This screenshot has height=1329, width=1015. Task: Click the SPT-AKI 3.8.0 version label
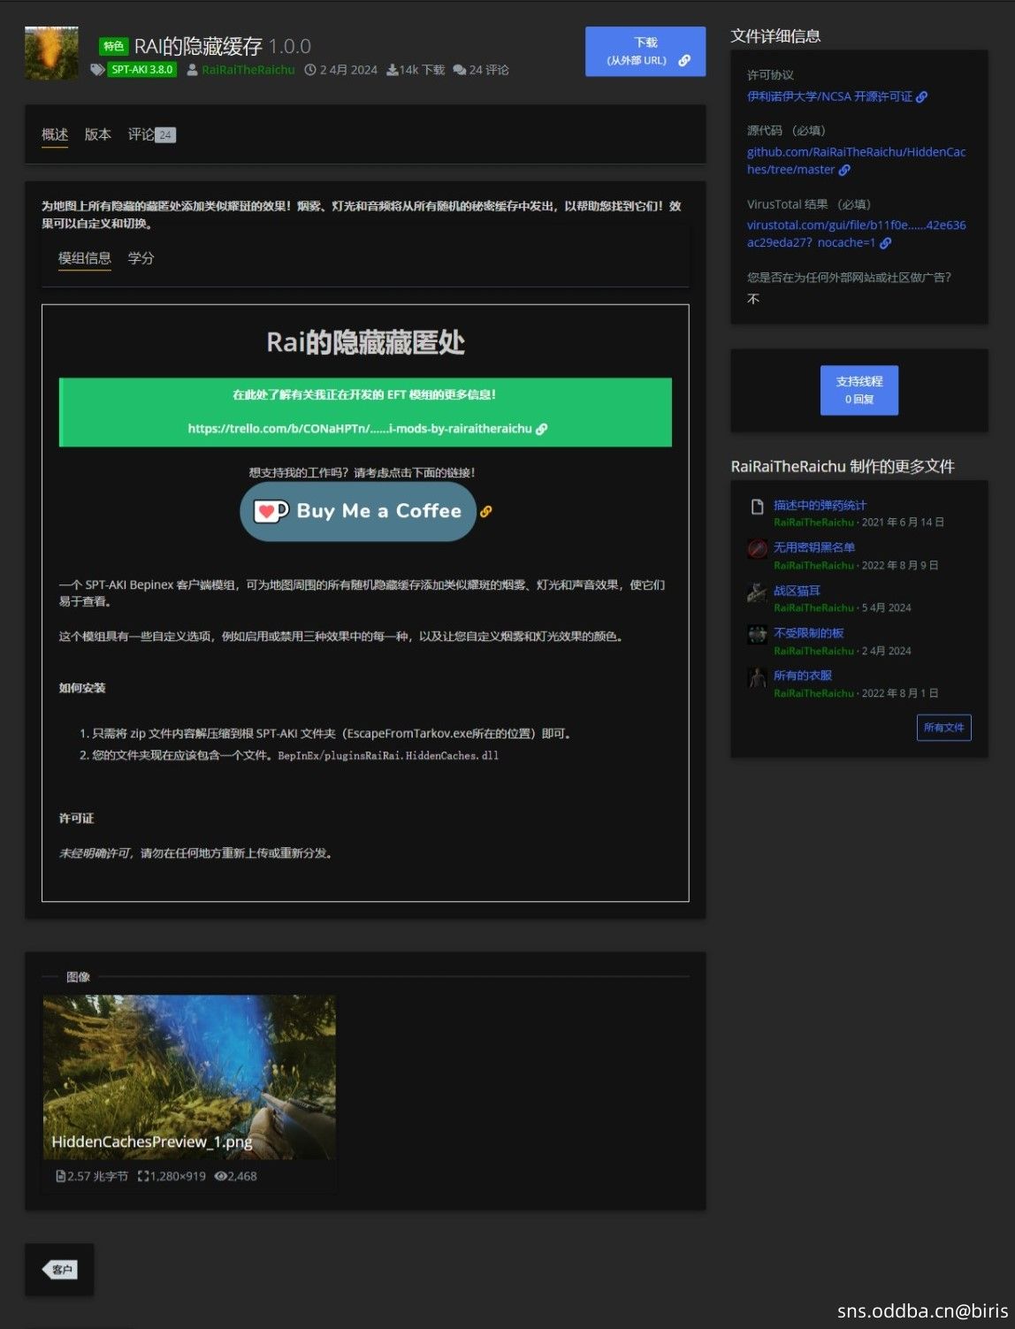click(142, 70)
